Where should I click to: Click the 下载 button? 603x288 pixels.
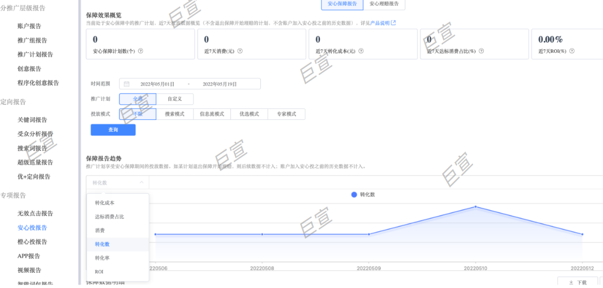(578, 282)
